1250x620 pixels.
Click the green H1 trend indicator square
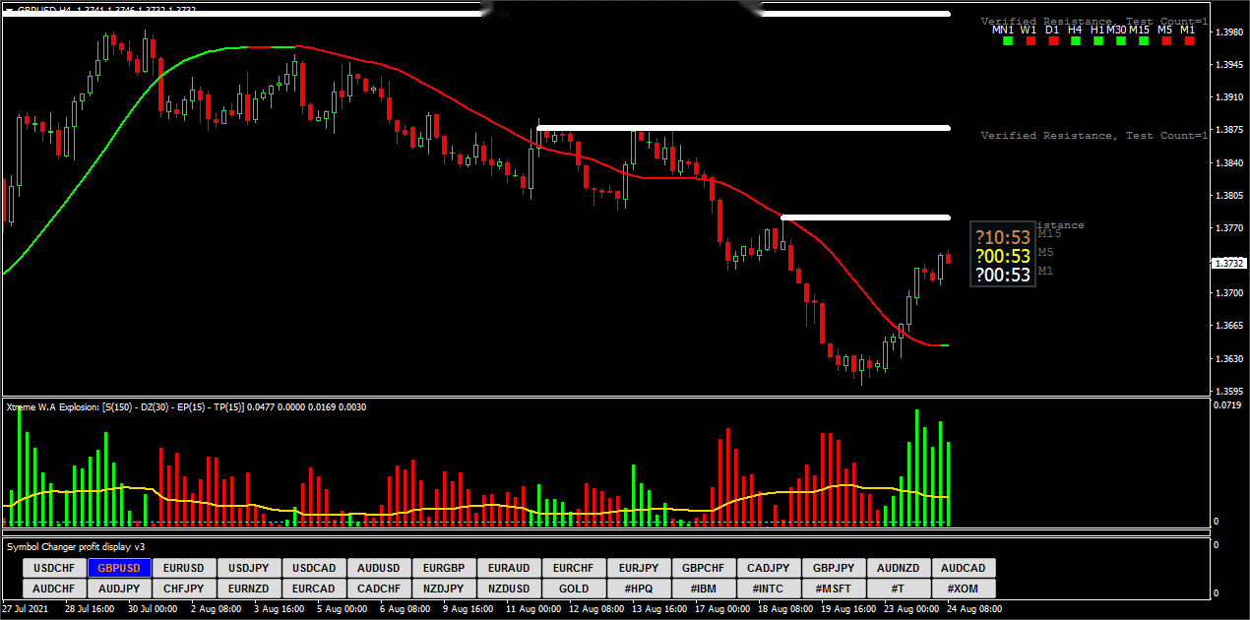(1097, 42)
